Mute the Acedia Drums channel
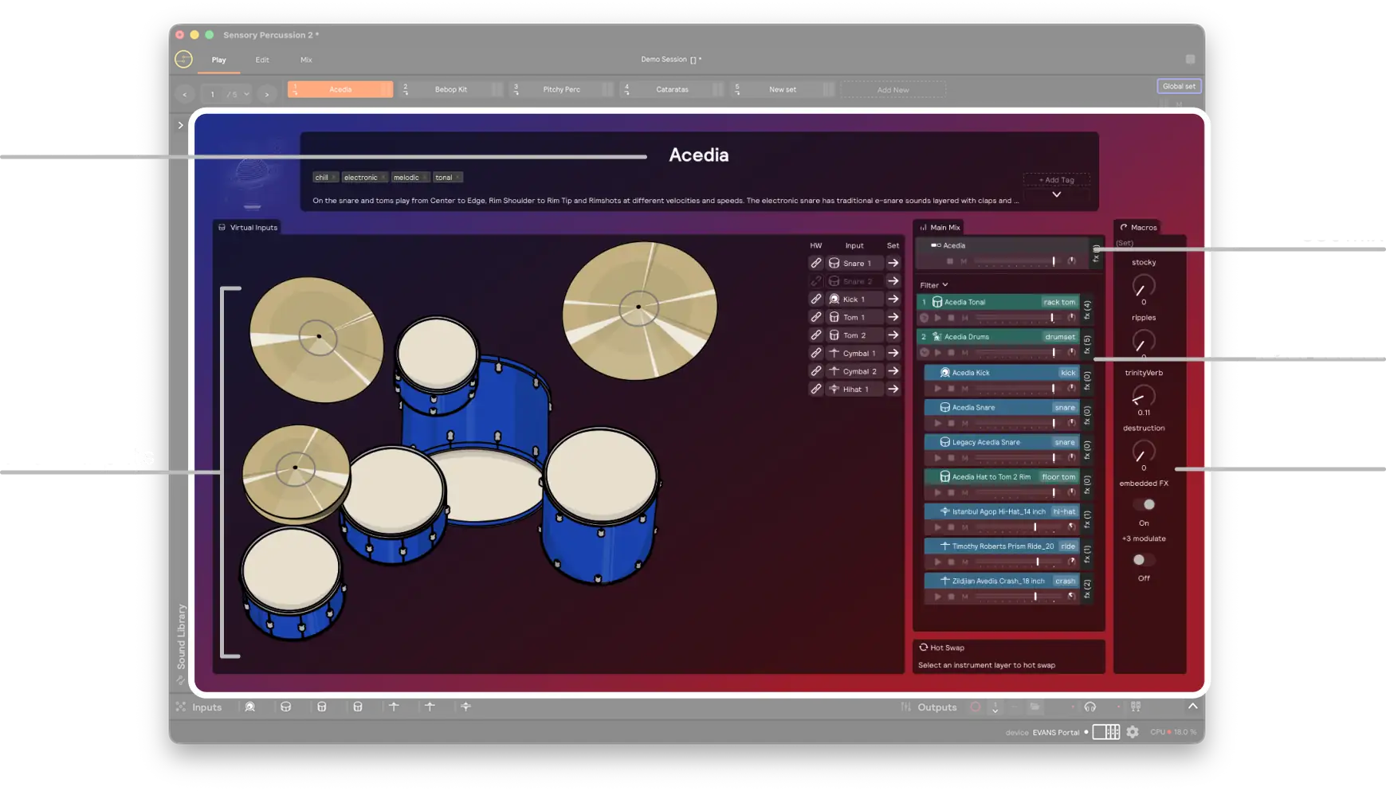The height and width of the screenshot is (791, 1386). 966,353
